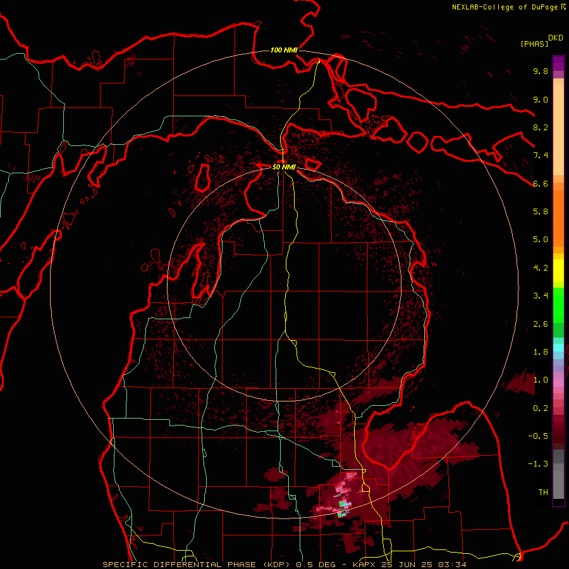Click the 5.8 scale value
Screen dimensions: 569x569
(x=541, y=212)
